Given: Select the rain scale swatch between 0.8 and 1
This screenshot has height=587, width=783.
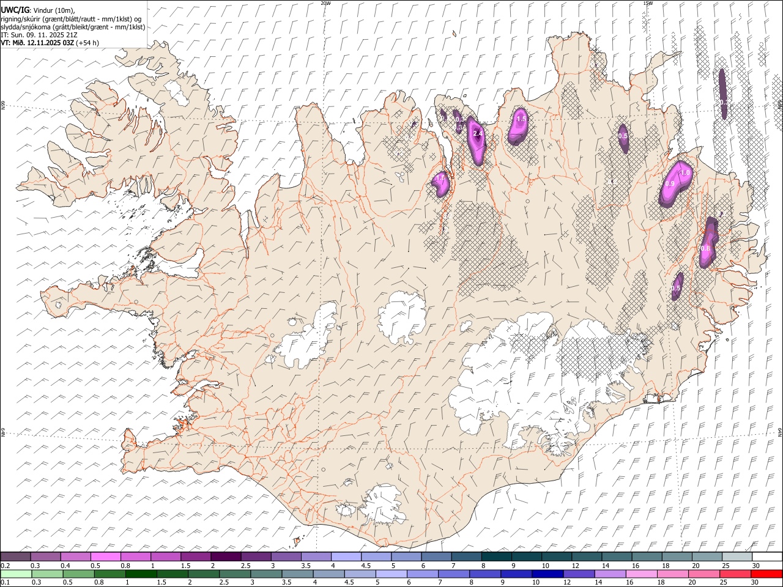Looking at the screenshot, I should coord(109,574).
